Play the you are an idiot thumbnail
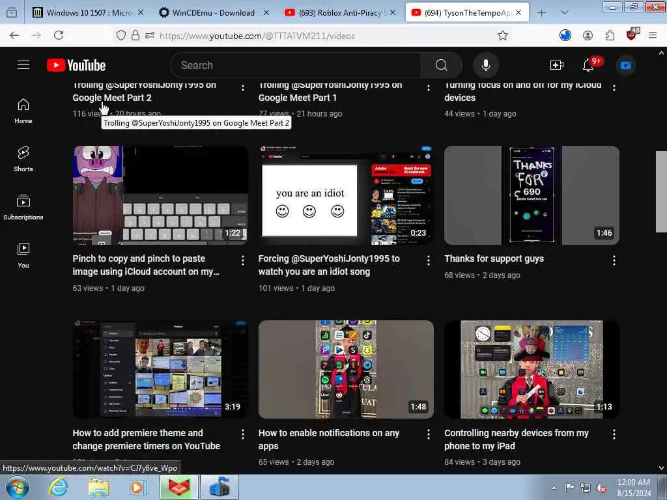 pos(346,195)
